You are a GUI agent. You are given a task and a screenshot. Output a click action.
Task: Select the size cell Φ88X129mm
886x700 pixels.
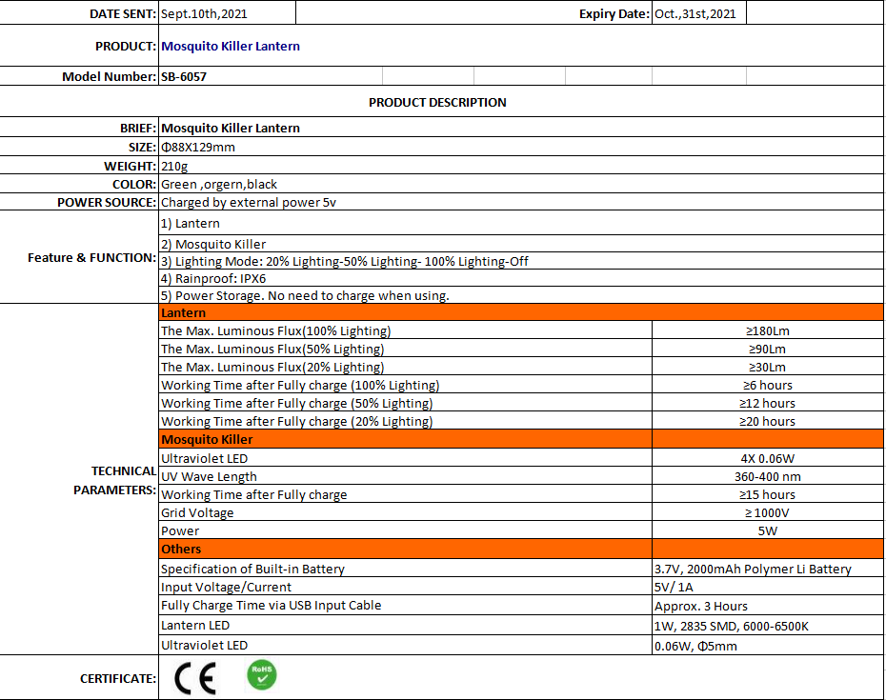coord(197,147)
